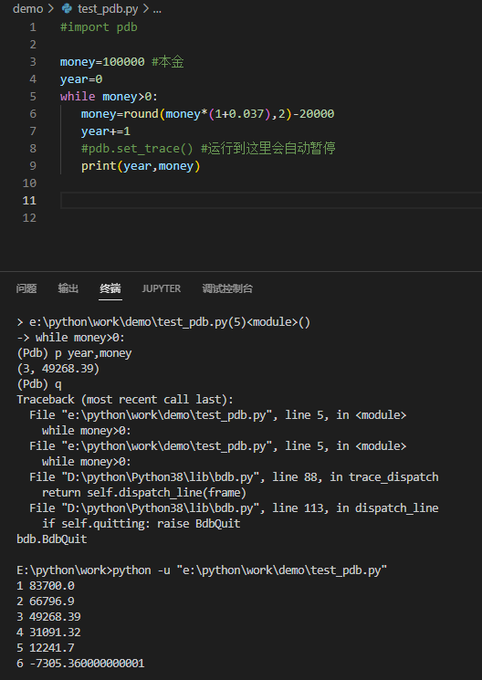Click the '#pdb.set_trace()' comment

tap(137, 148)
